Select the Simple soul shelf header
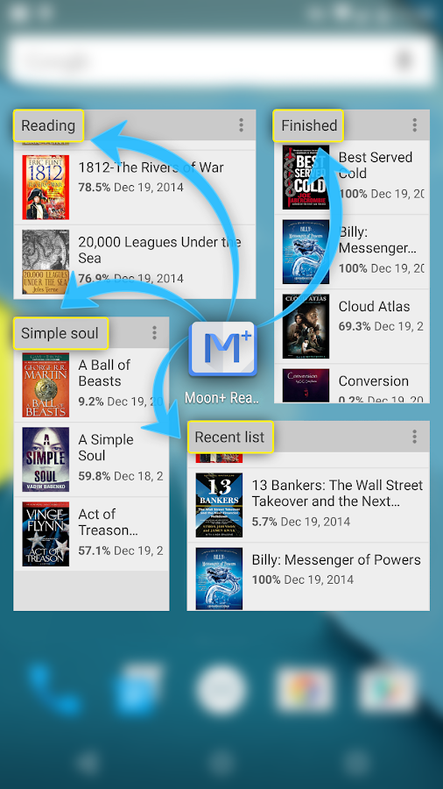 coord(60,333)
